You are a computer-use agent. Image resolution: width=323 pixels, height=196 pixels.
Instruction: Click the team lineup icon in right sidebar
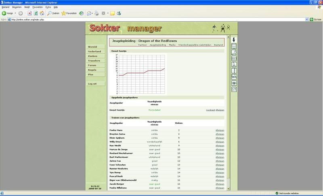[x=234, y=58]
